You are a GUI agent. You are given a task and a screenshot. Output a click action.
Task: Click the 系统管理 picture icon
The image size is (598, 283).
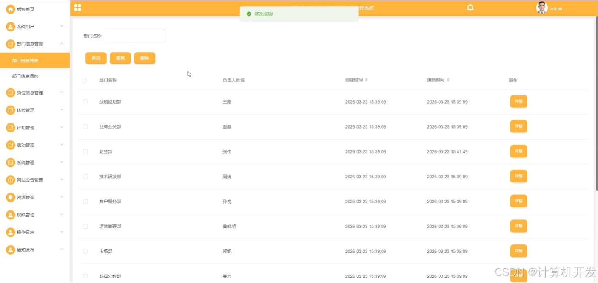pyautogui.click(x=10, y=163)
